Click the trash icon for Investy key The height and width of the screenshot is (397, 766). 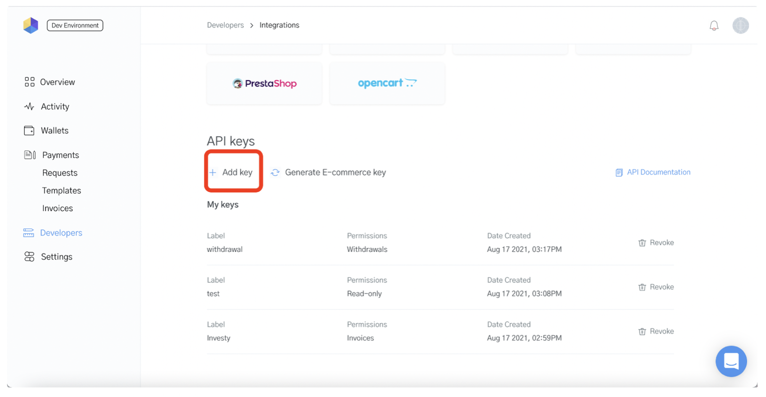coord(642,331)
